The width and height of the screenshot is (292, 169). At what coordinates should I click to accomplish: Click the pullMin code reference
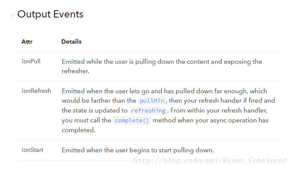pyautogui.click(x=152, y=101)
